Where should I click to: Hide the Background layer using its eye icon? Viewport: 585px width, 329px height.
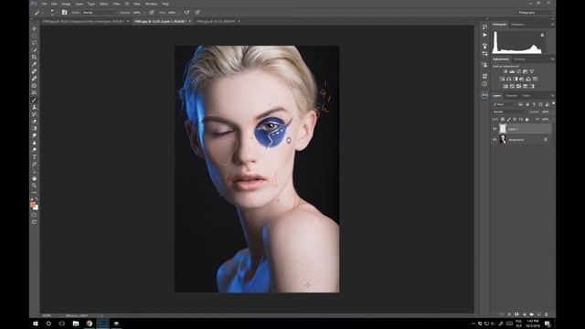click(495, 140)
